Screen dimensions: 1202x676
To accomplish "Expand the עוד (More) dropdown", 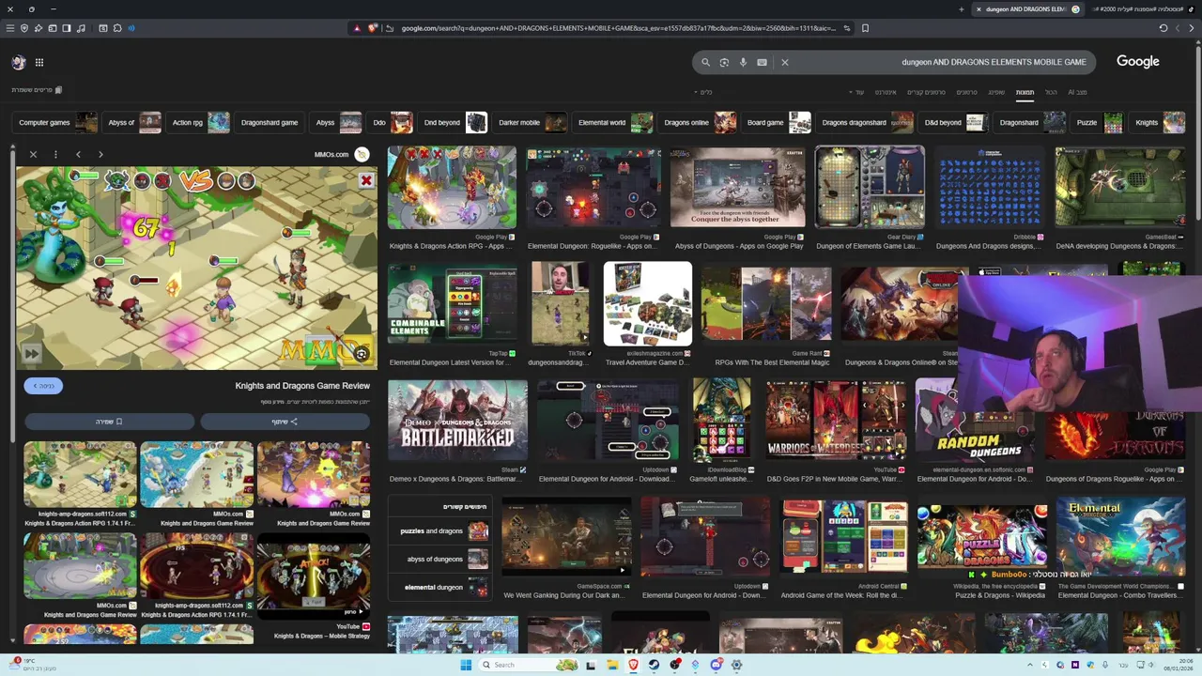I will 858,92.
